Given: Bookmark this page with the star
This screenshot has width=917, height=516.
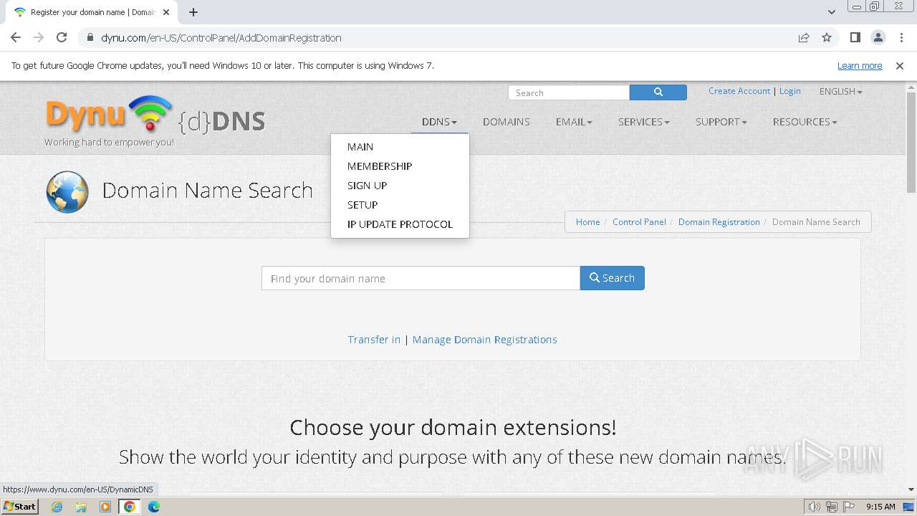Looking at the screenshot, I should [827, 37].
